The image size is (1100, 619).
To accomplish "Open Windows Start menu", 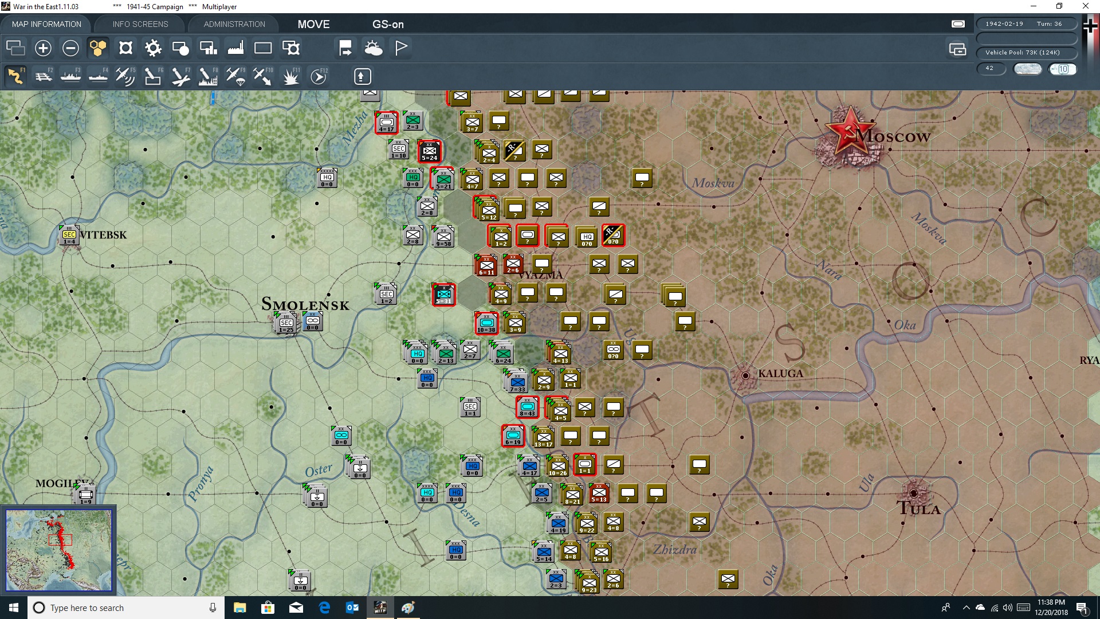I will coord(14,608).
